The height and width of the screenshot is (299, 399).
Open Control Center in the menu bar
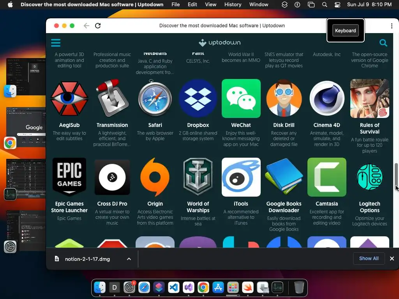337,5
